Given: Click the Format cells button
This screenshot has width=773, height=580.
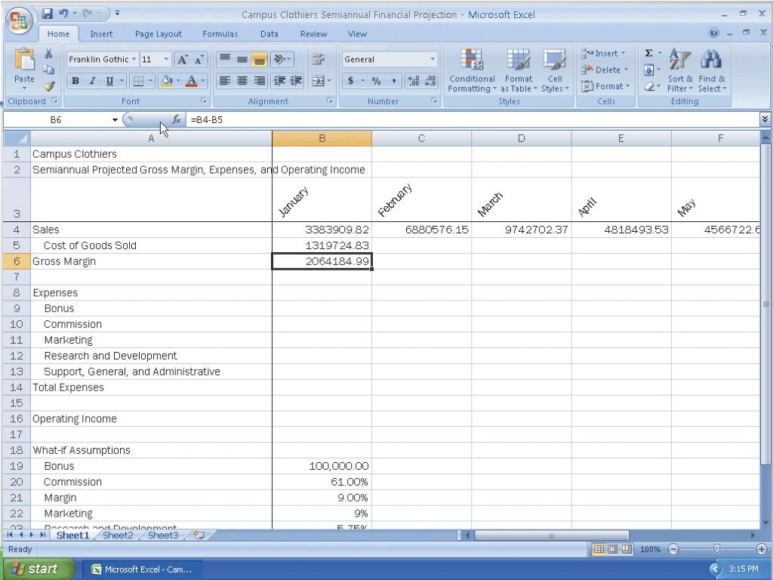Looking at the screenshot, I should click(606, 86).
